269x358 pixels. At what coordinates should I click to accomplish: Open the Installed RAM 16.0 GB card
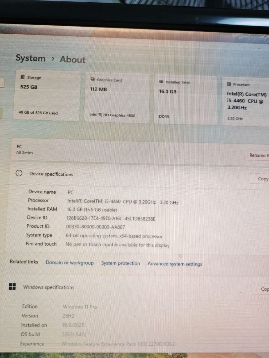[186, 100]
